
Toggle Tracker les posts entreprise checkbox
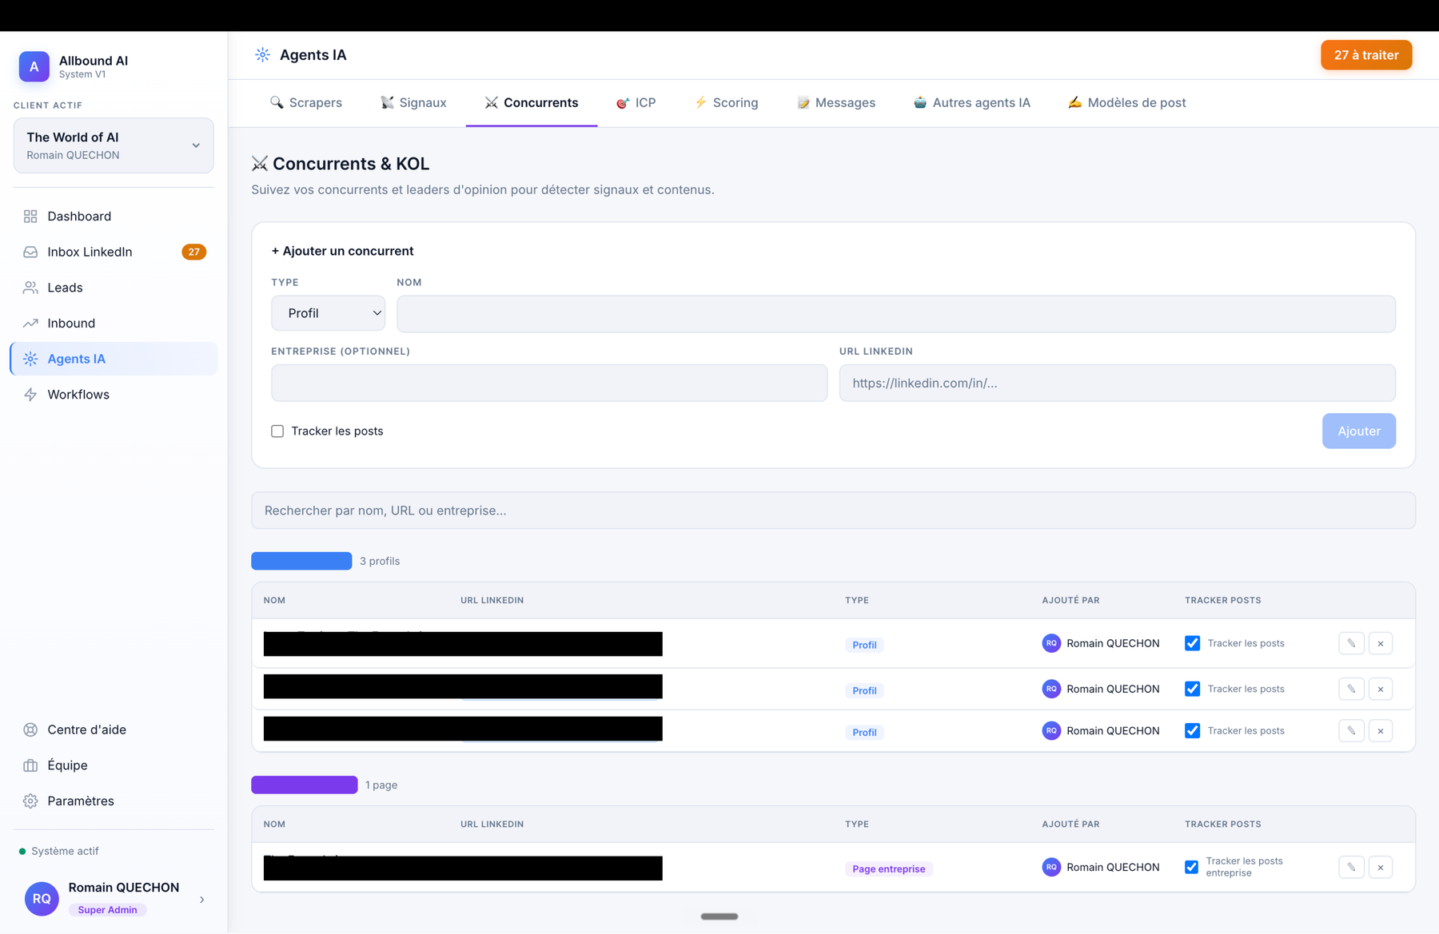coord(1192,867)
